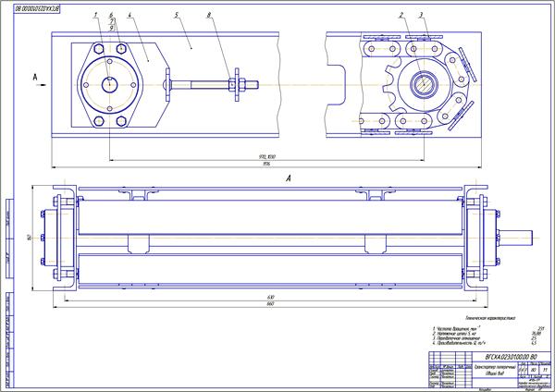Image resolution: width=555 pixels, height=392 pixels.
Task: Click the tensioner screw nut near callout 8
Action: [x=231, y=84]
